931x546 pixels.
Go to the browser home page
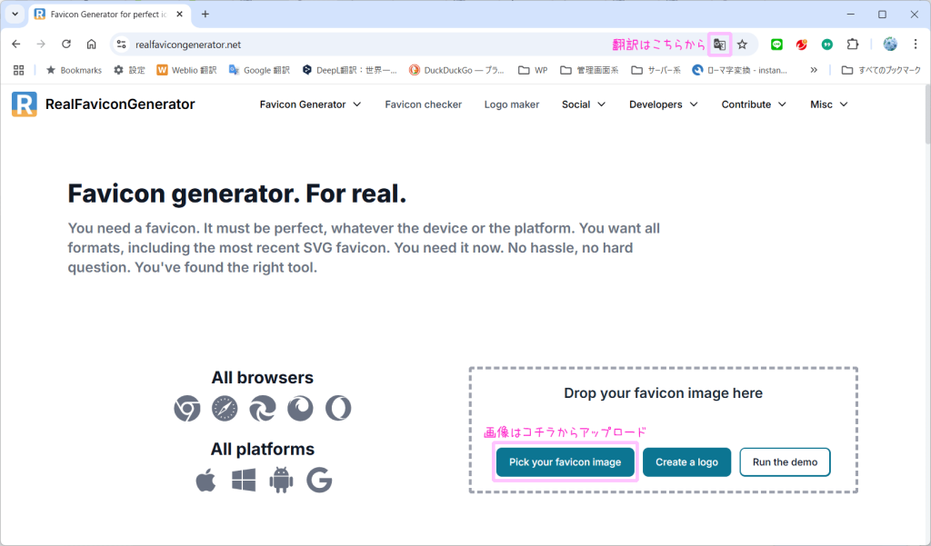(x=92, y=44)
